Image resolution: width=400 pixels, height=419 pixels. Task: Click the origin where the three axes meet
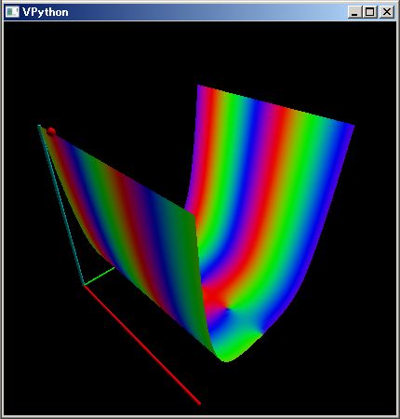84,285
